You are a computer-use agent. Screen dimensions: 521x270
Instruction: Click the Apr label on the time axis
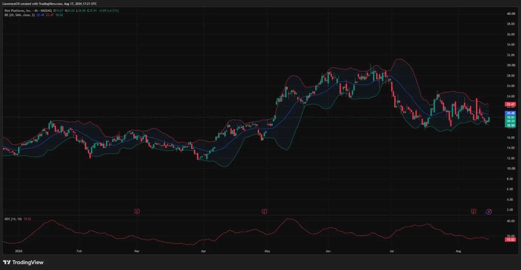[x=203, y=250]
